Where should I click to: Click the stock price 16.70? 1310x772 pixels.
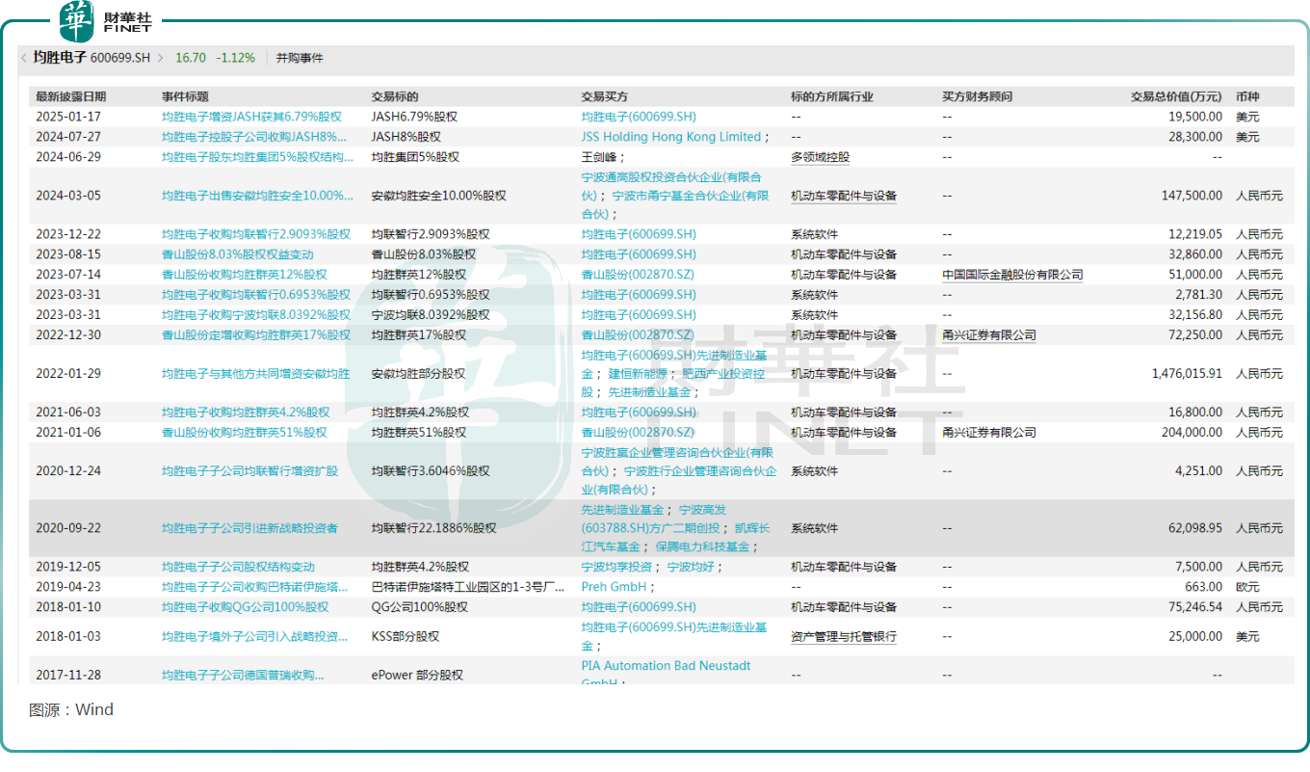point(191,58)
